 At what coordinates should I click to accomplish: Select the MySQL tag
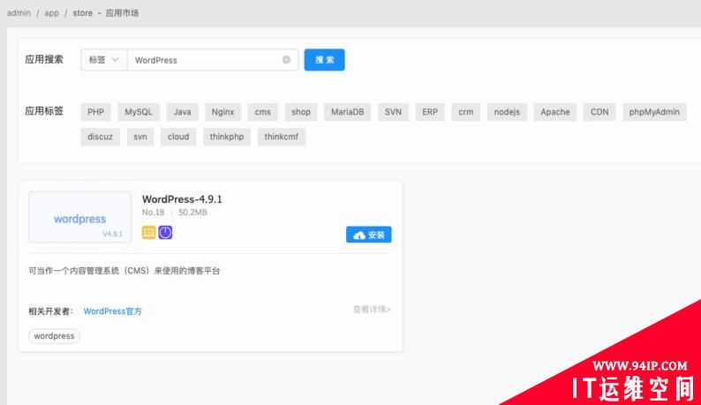coord(139,112)
